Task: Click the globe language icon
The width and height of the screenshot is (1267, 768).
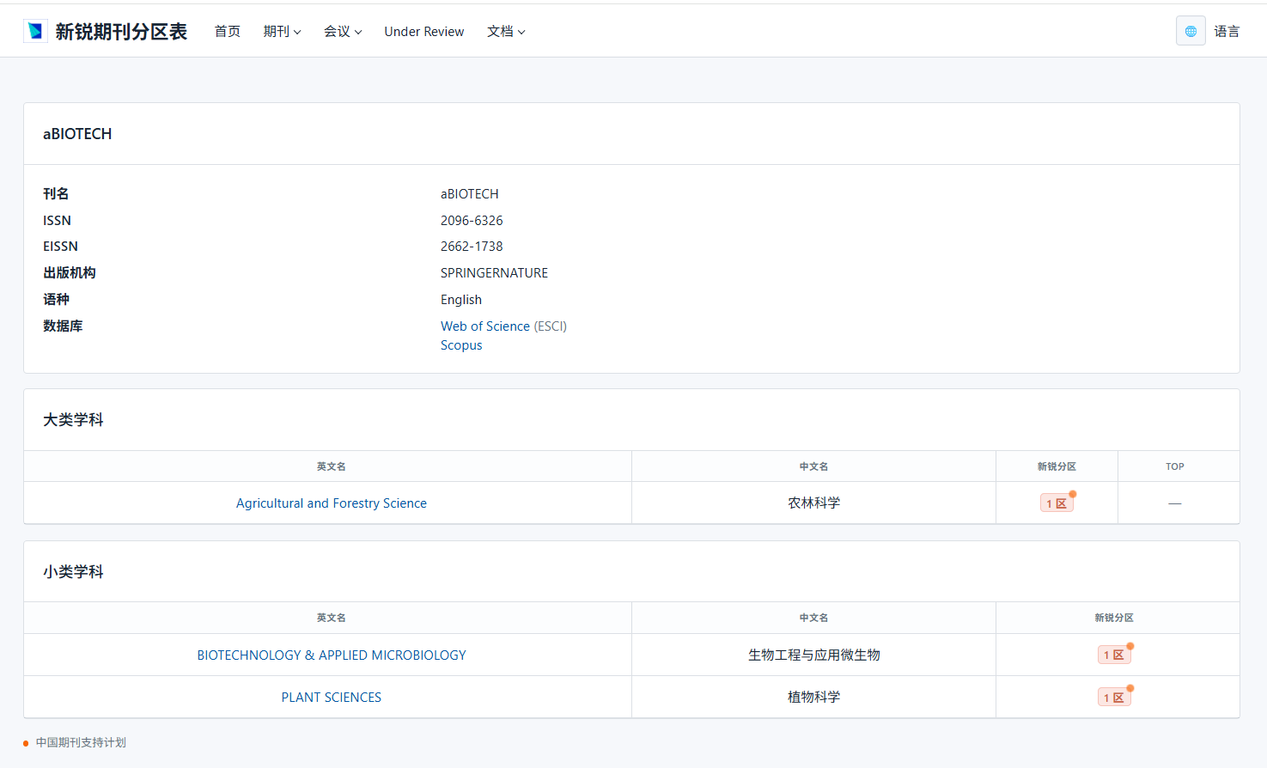Action: pyautogui.click(x=1191, y=31)
